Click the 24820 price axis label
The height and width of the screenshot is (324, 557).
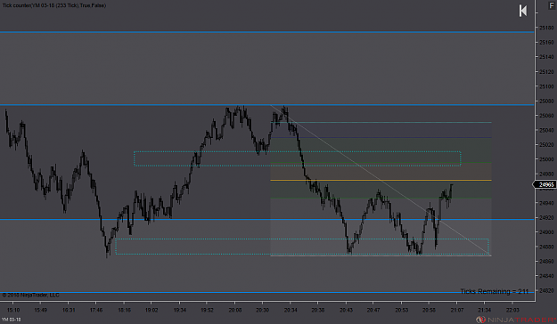click(x=546, y=291)
